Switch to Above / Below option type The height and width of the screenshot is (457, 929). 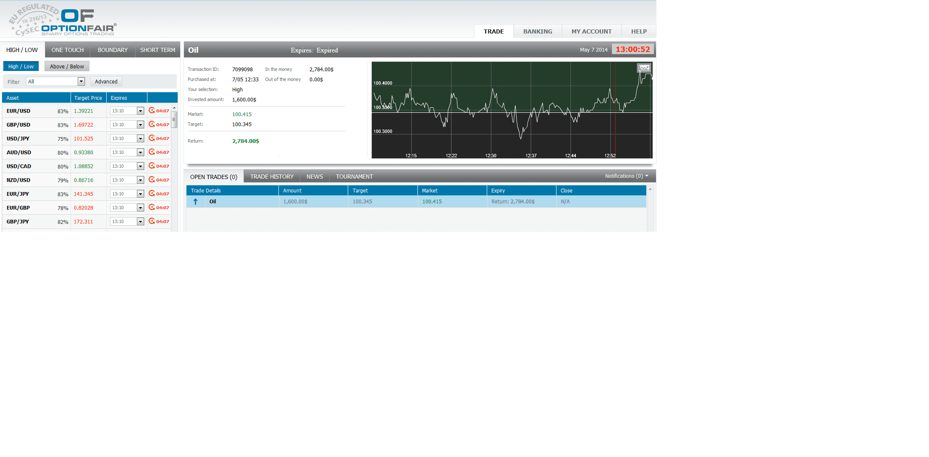pyautogui.click(x=67, y=66)
